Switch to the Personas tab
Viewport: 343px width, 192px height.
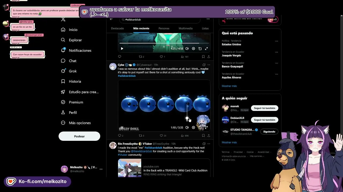tap(164, 28)
